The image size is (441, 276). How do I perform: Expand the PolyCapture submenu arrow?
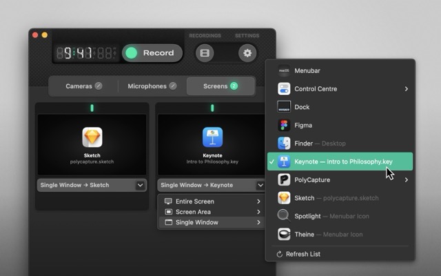406,179
